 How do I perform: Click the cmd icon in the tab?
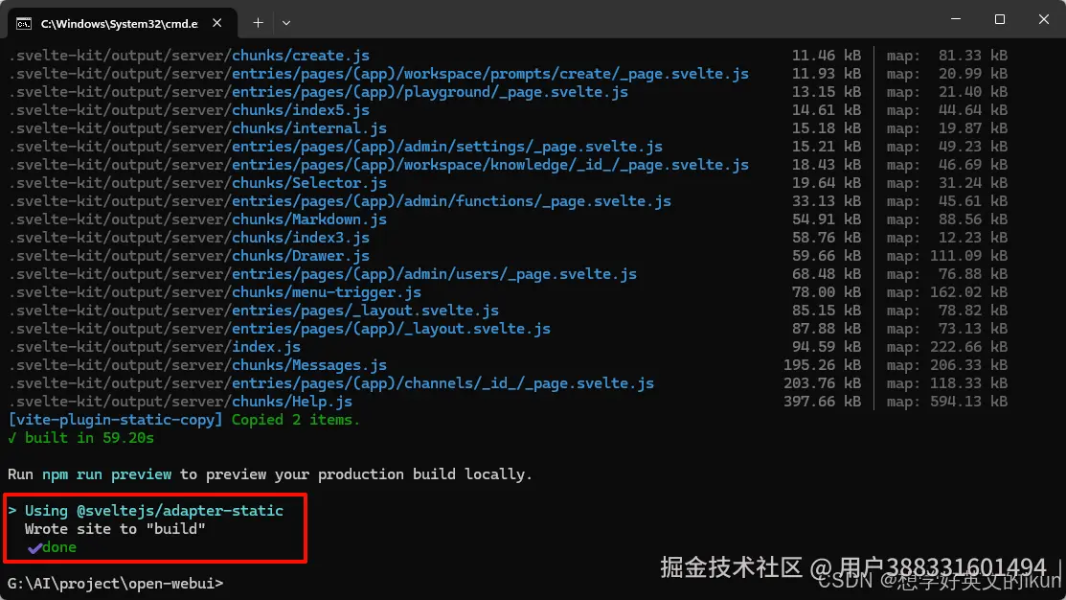[x=24, y=24]
